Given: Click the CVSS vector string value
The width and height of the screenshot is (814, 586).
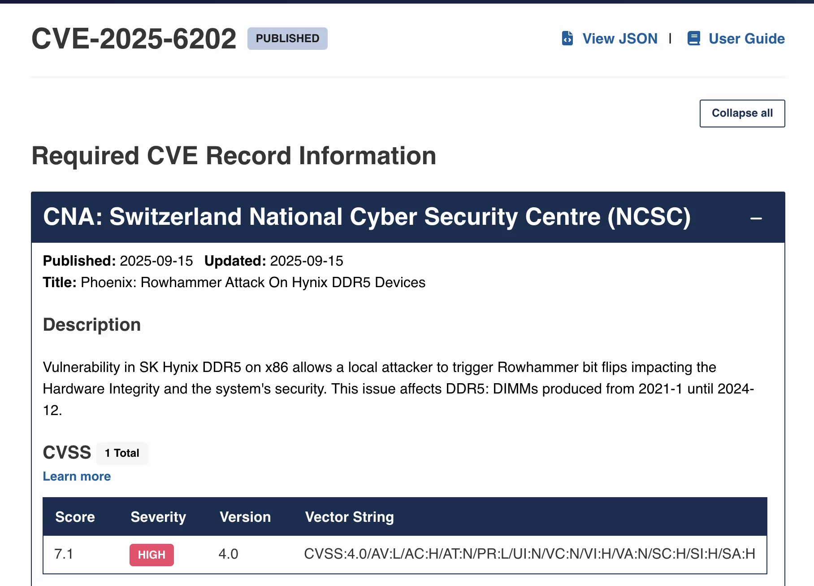Looking at the screenshot, I should (529, 554).
